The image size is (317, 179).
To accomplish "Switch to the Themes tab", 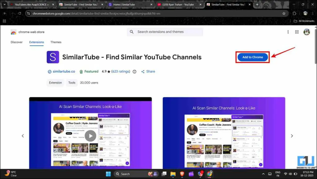I will click(56, 42).
